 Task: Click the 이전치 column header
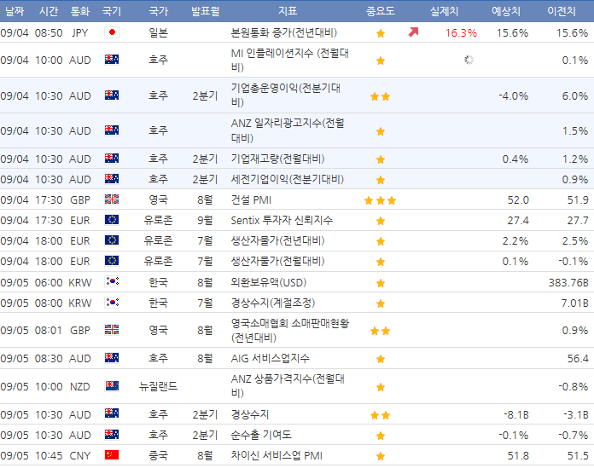pyautogui.click(x=562, y=11)
